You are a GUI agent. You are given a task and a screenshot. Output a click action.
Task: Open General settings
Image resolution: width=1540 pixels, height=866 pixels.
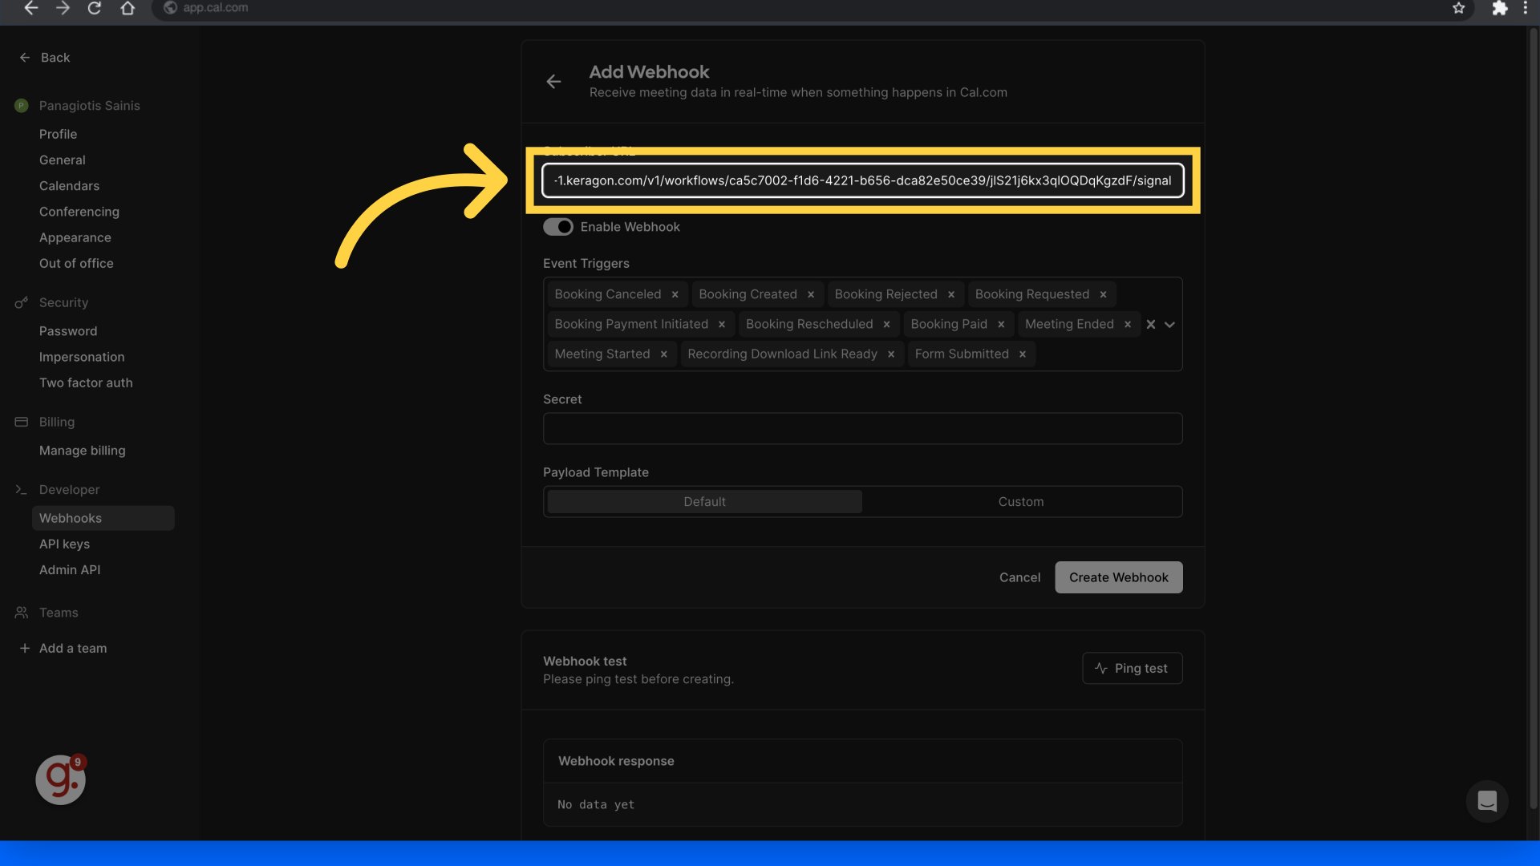(62, 160)
